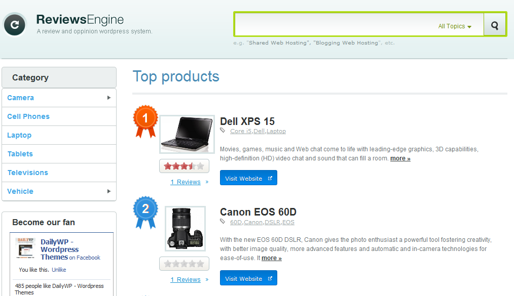
Task: Click the DailyWP Facebook page thumbnail
Action: (25, 248)
